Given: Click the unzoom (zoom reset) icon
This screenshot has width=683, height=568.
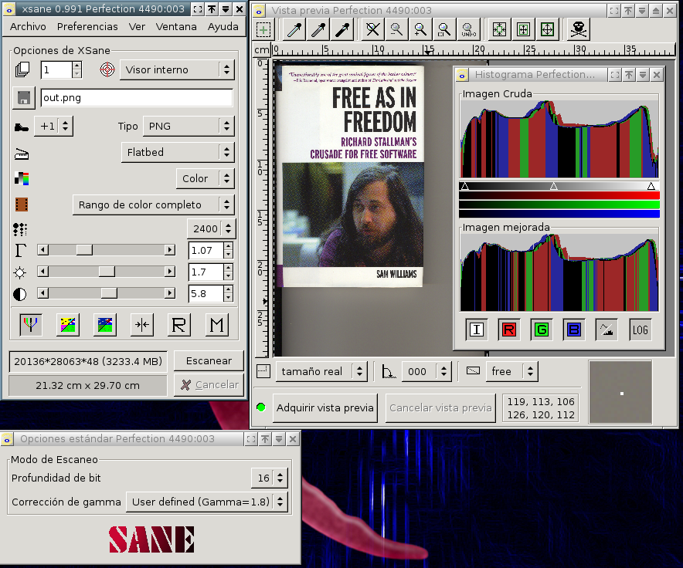Looking at the screenshot, I should click(x=373, y=29).
